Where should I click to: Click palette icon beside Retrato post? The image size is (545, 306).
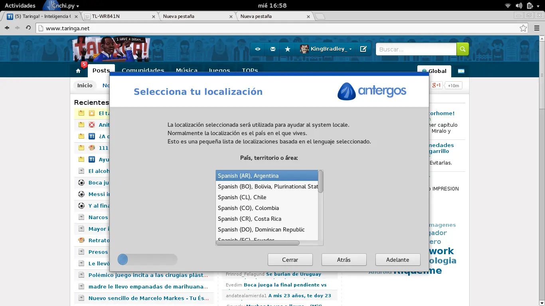81,240
